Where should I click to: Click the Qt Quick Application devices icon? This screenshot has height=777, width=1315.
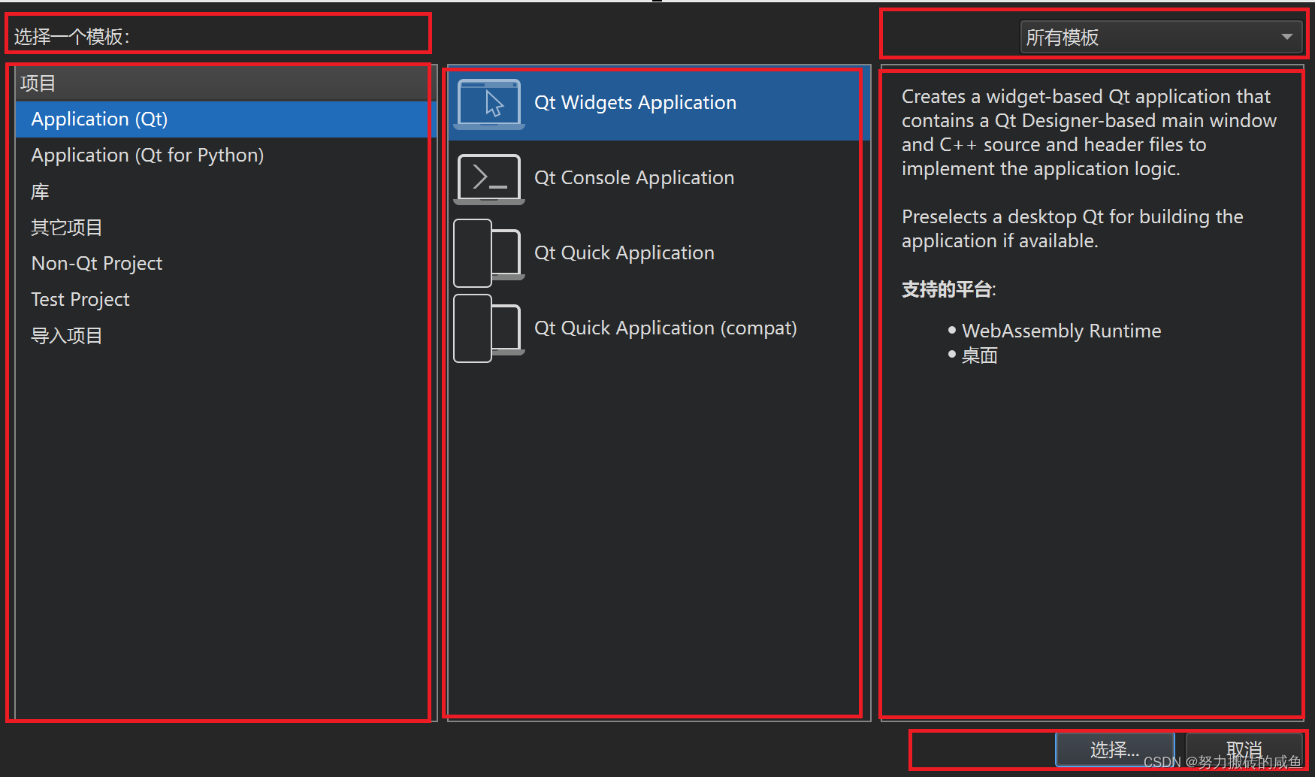pyautogui.click(x=489, y=253)
